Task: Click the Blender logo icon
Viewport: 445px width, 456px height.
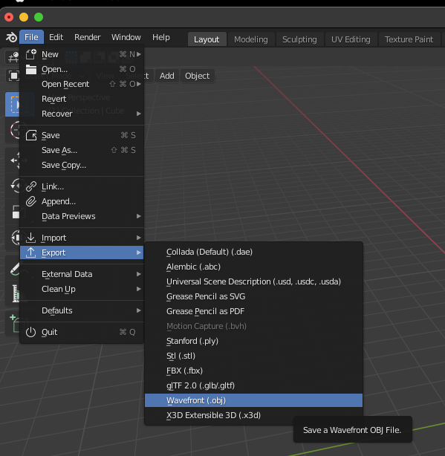Action: [11, 37]
